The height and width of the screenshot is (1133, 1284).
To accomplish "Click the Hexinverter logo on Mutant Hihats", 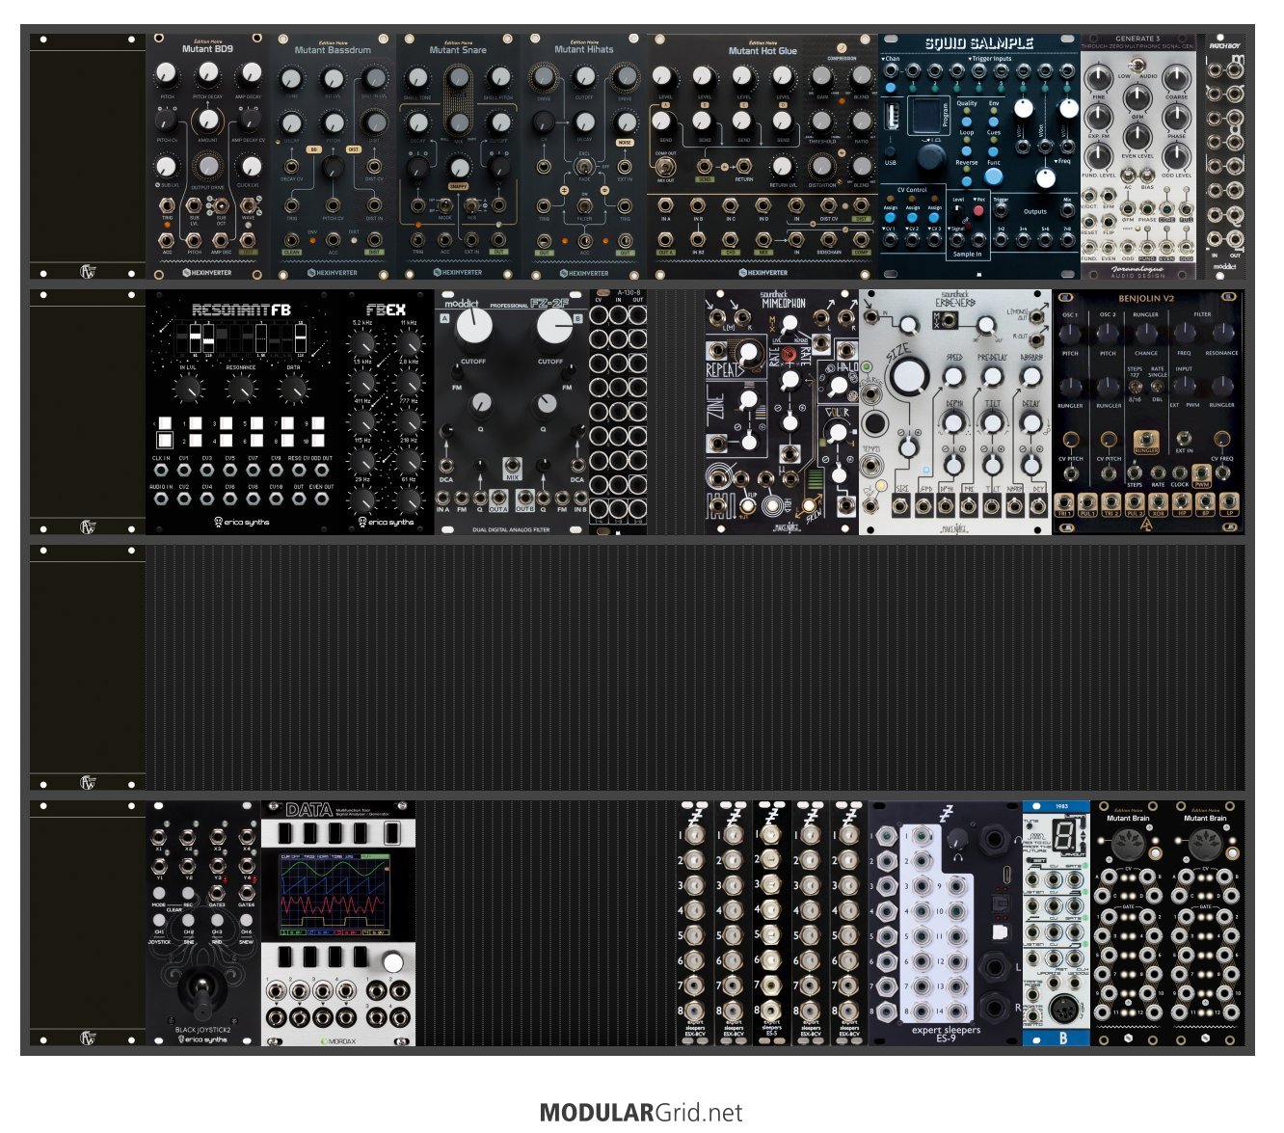I will click(583, 273).
